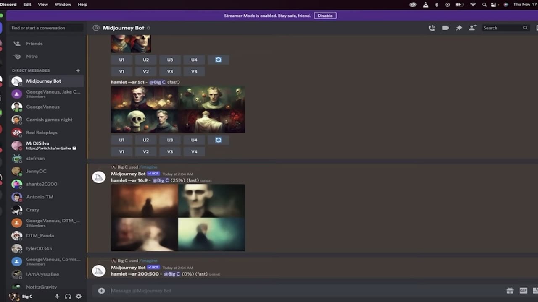Image resolution: width=538 pixels, height=302 pixels.
Task: Open macOS Spotlight search icon
Action: click(x=484, y=4)
